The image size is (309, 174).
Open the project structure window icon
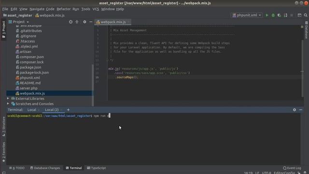[299, 15]
